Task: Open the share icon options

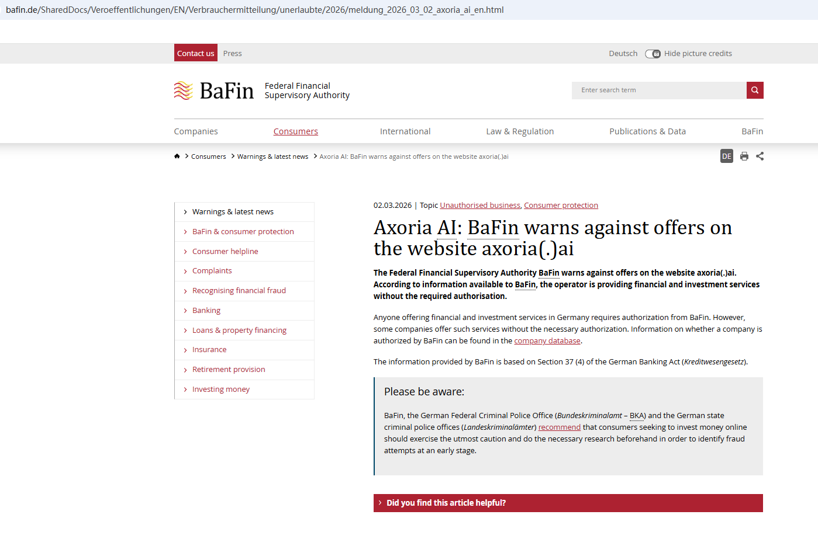Action: (x=760, y=156)
